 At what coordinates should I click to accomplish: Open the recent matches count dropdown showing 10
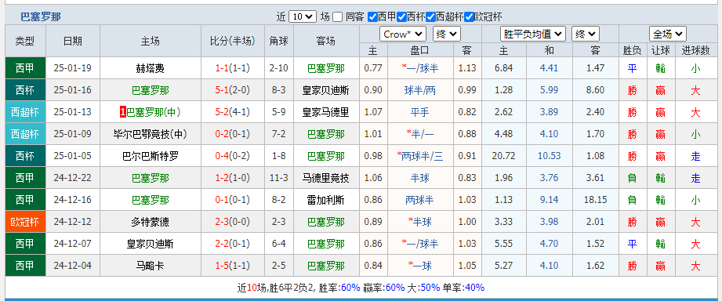pos(302,17)
